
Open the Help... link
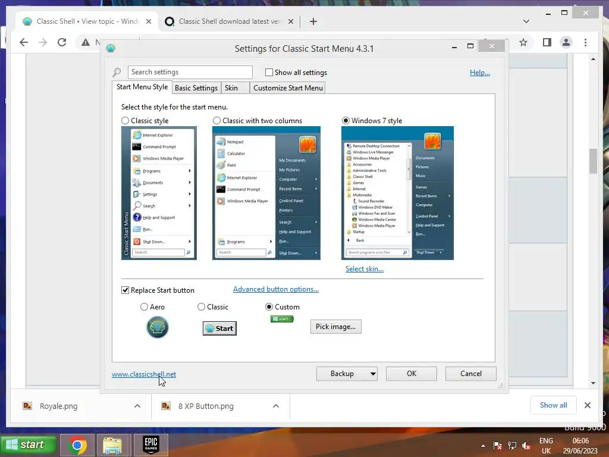coord(480,73)
